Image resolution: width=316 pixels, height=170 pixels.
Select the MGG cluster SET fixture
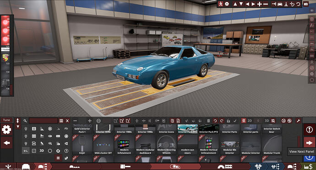click(103, 145)
